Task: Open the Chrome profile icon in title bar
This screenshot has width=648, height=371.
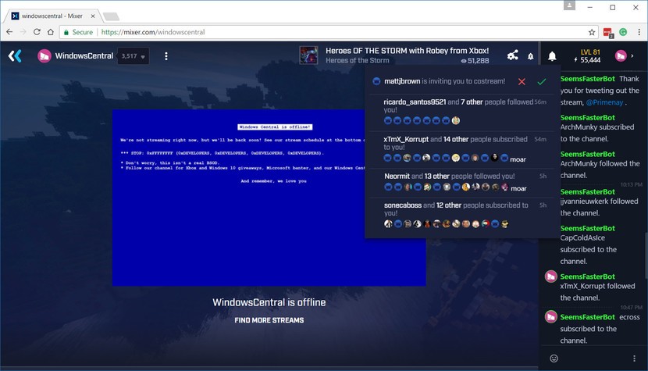Action: pos(569,5)
